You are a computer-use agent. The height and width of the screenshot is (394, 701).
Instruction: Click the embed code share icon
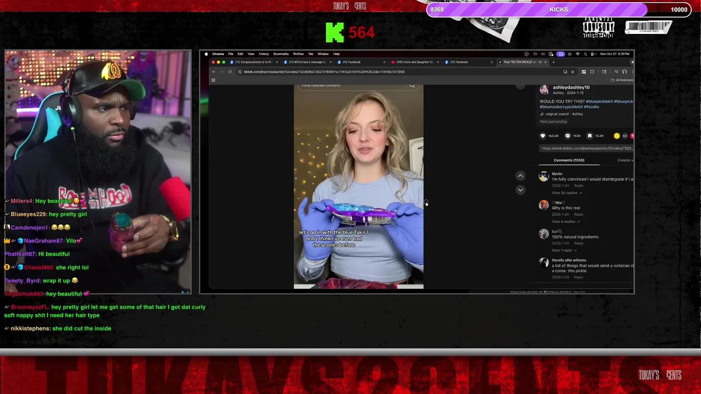click(x=625, y=136)
